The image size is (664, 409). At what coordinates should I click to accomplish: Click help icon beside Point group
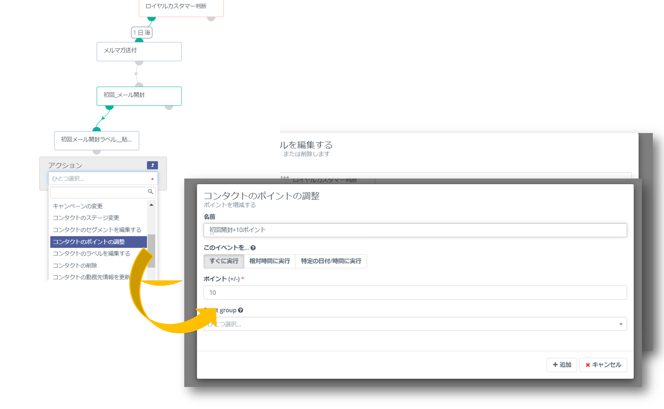click(240, 310)
